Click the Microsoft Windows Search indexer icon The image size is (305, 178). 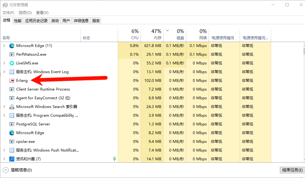12,107
